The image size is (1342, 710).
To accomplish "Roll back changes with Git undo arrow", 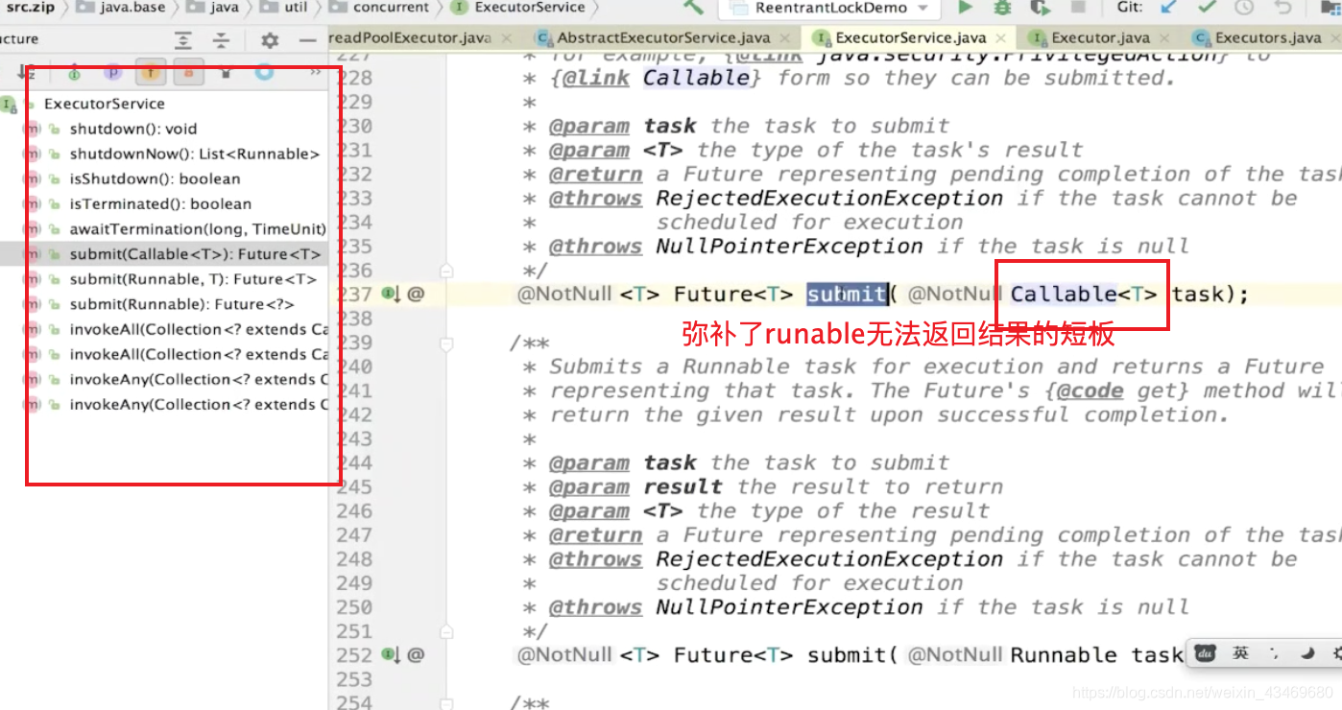I will (x=1282, y=7).
